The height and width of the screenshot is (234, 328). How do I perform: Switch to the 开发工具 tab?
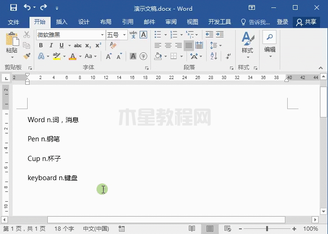click(219, 22)
